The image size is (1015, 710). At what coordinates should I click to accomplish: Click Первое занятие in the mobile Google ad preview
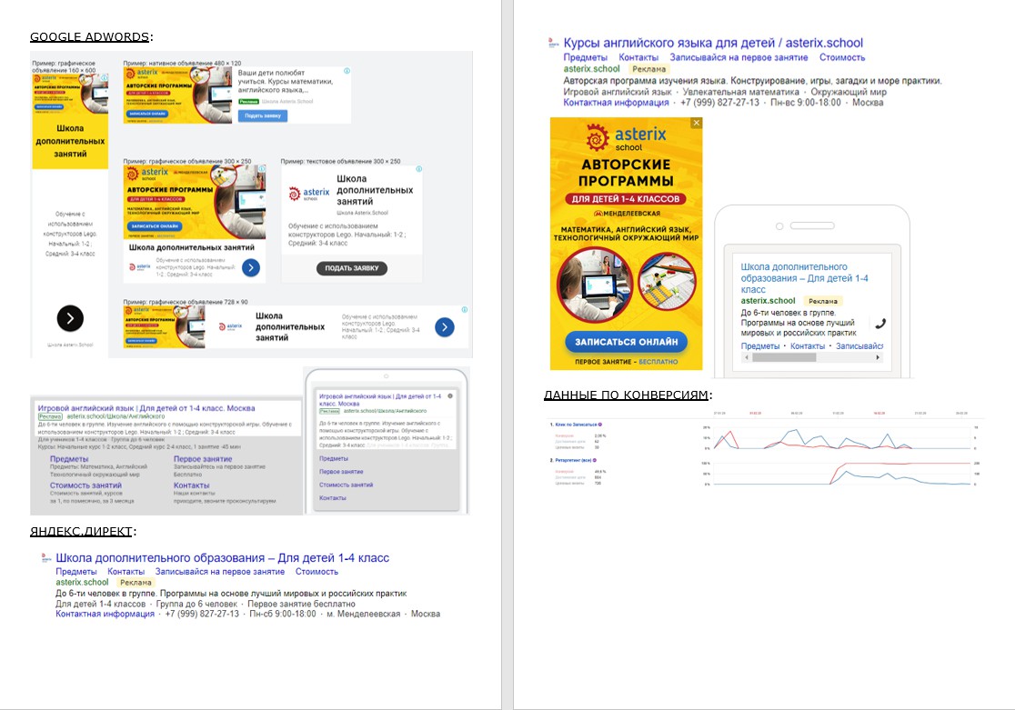click(x=341, y=471)
